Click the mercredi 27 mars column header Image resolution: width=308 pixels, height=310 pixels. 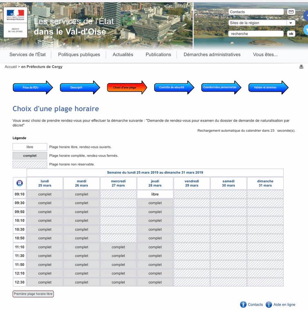(x=118, y=183)
